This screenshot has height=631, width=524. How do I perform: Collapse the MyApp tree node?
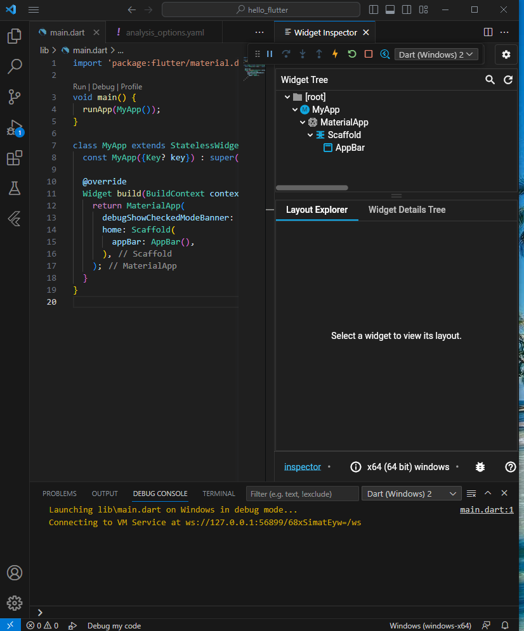point(295,110)
